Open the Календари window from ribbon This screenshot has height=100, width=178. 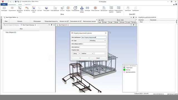click(x=4, y=9)
